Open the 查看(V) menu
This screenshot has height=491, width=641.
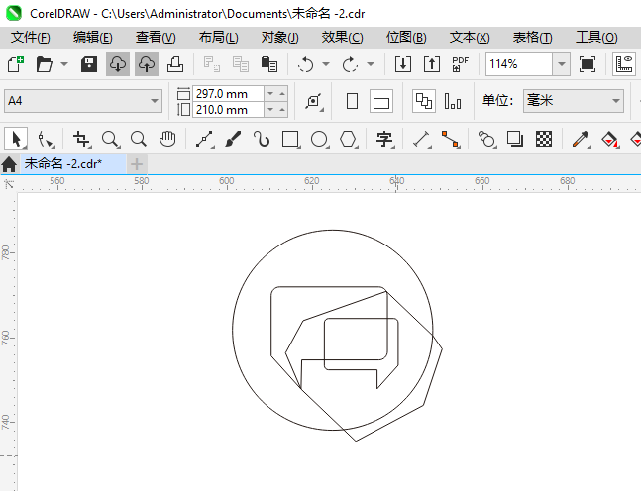point(156,38)
